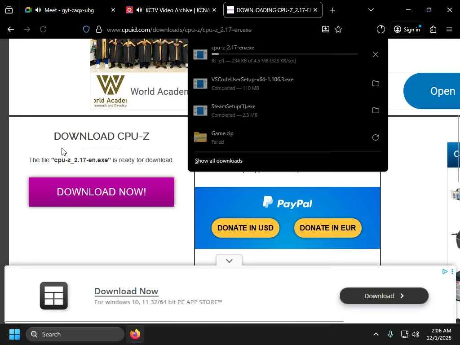Bookmark this page with the star

point(338,29)
